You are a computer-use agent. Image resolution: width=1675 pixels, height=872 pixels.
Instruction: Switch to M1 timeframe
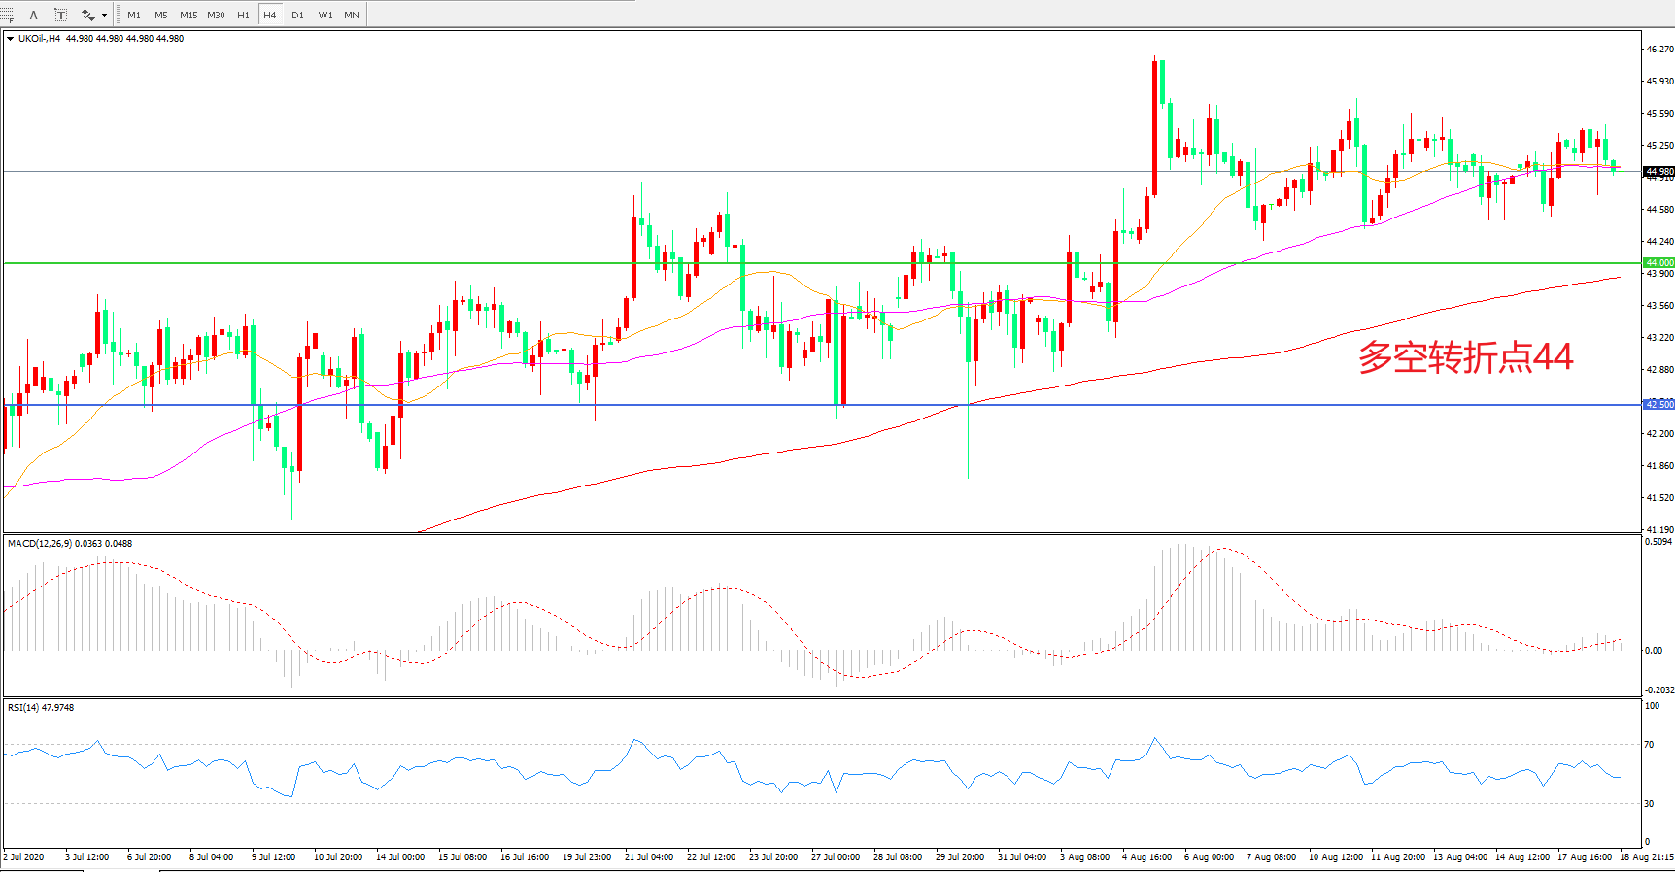tap(134, 15)
